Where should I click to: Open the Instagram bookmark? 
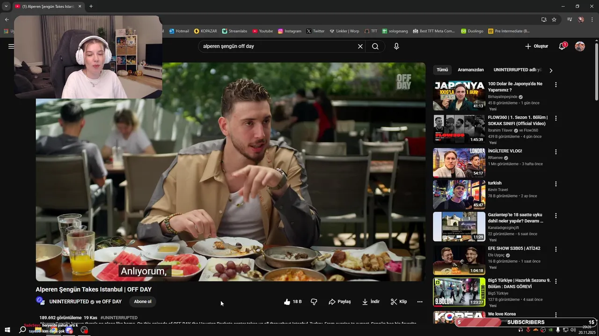[289, 31]
